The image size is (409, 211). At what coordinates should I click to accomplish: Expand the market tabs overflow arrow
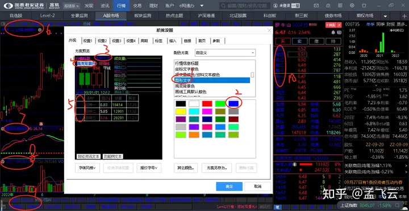pyautogui.click(x=386, y=16)
